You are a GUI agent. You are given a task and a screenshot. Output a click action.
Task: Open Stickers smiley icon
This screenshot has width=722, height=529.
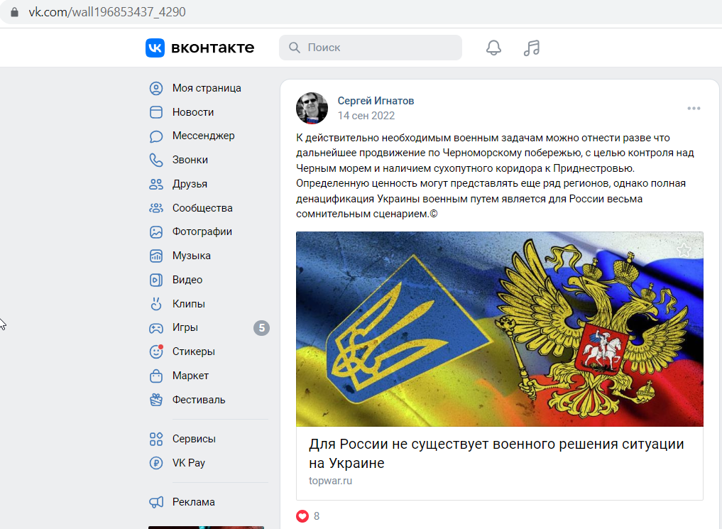[x=156, y=351]
